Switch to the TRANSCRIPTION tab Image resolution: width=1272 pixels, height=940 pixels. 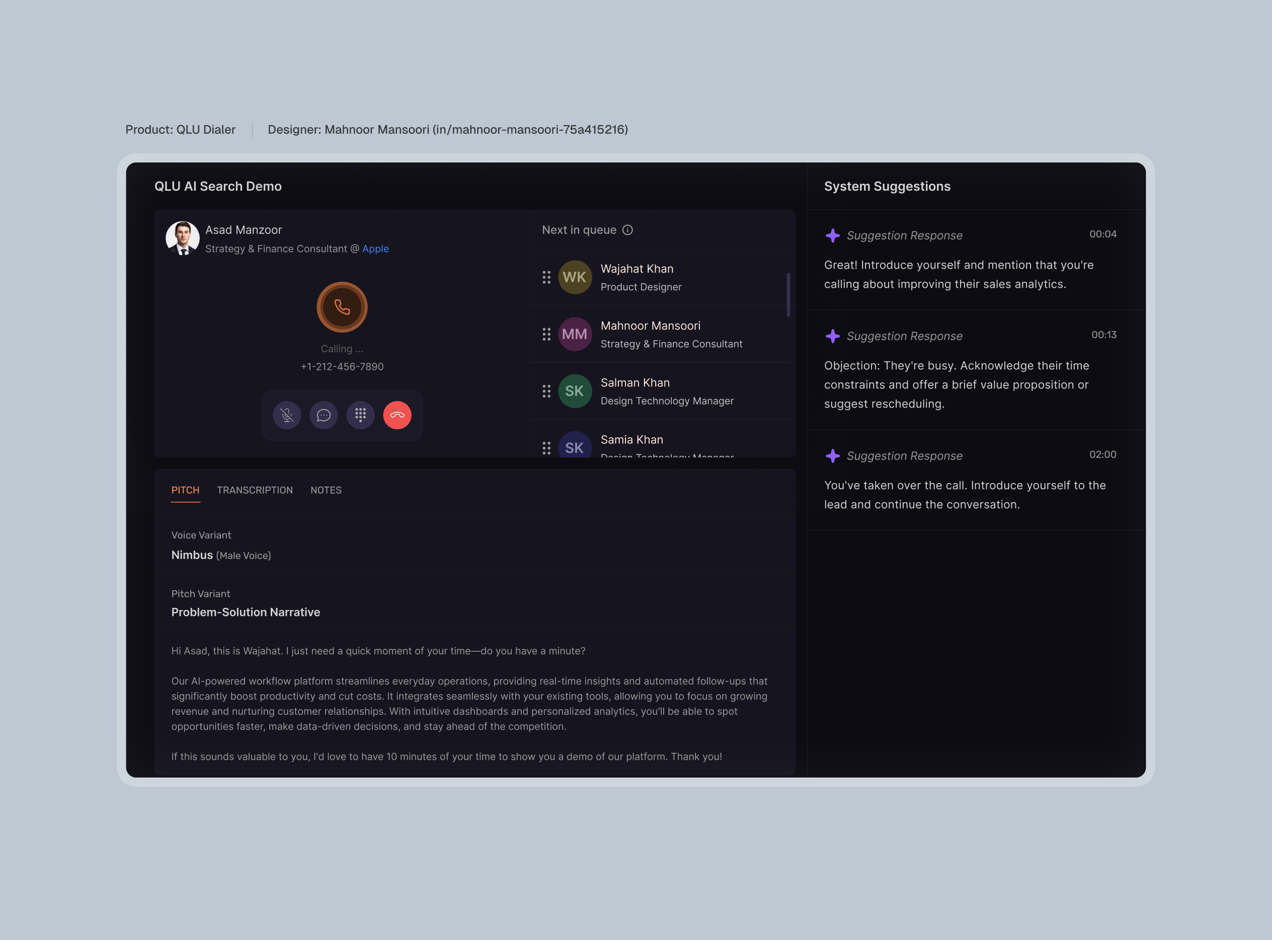pyautogui.click(x=255, y=490)
